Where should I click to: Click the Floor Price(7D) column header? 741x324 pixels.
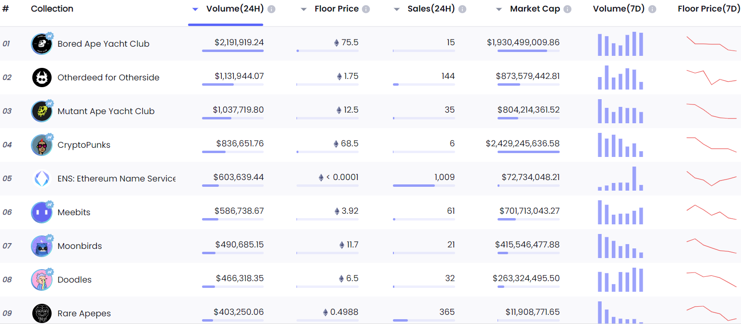(709, 9)
